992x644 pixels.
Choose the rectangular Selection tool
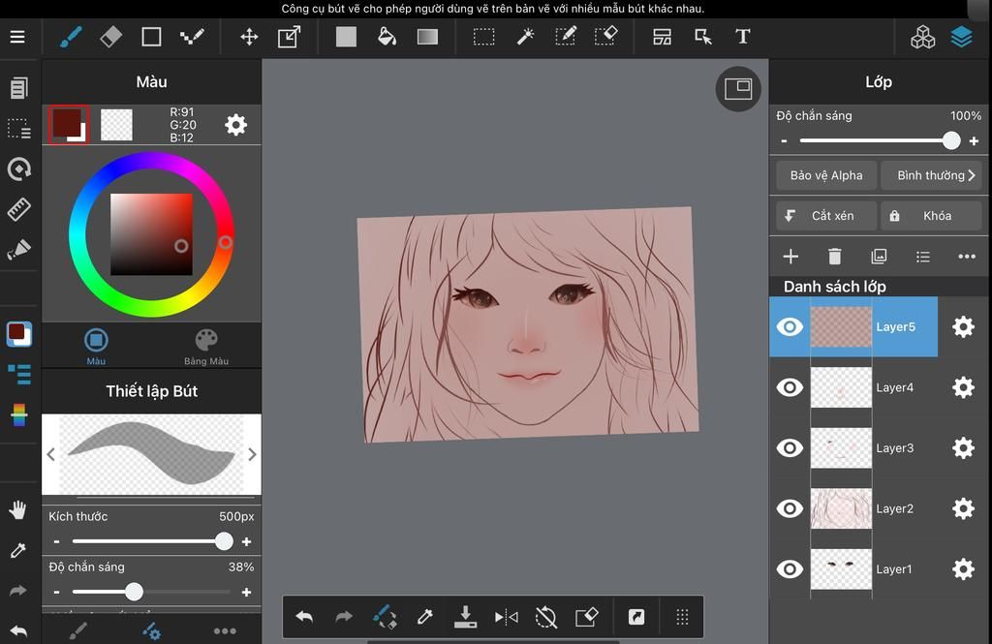point(484,37)
